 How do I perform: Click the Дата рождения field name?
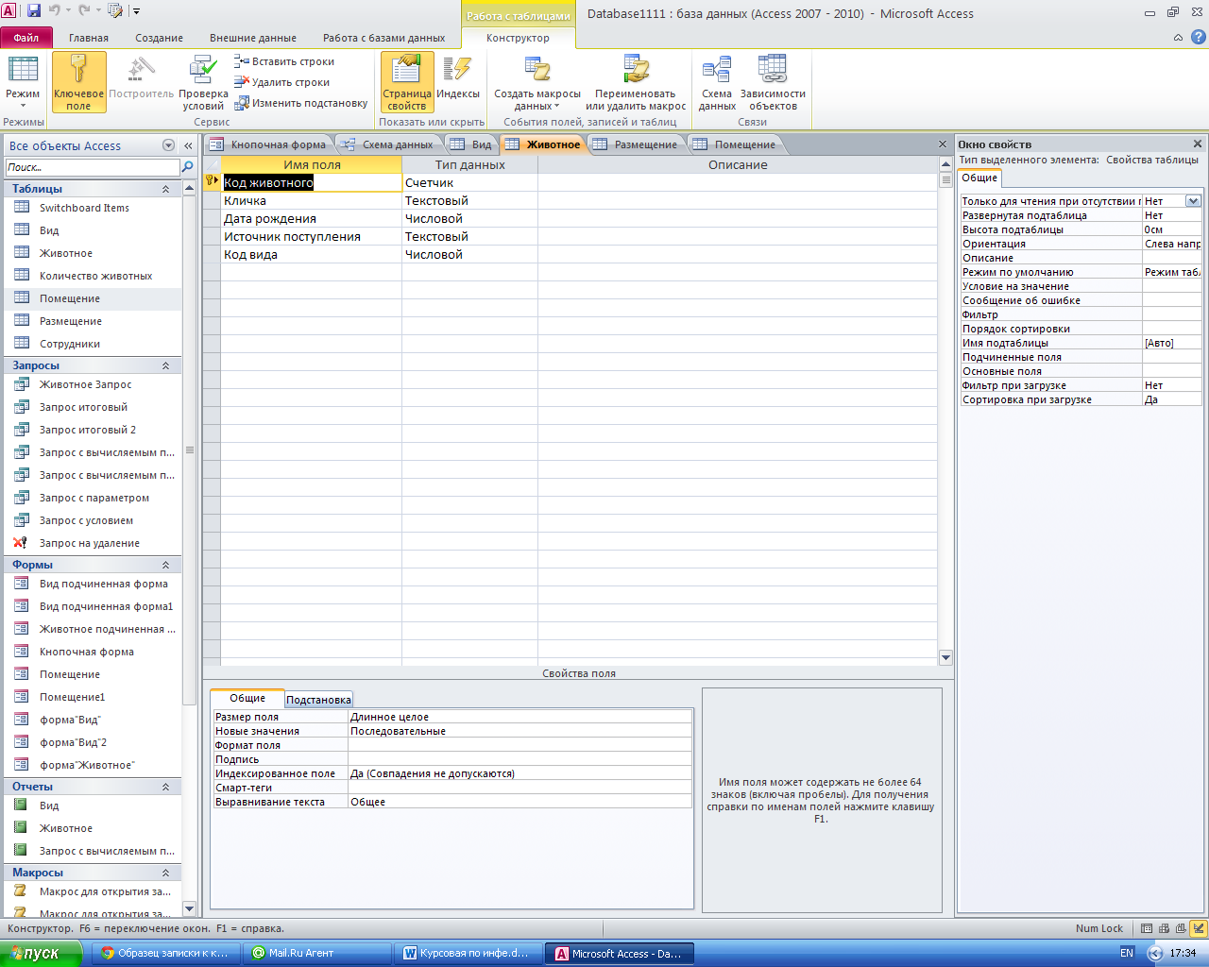[x=312, y=218]
